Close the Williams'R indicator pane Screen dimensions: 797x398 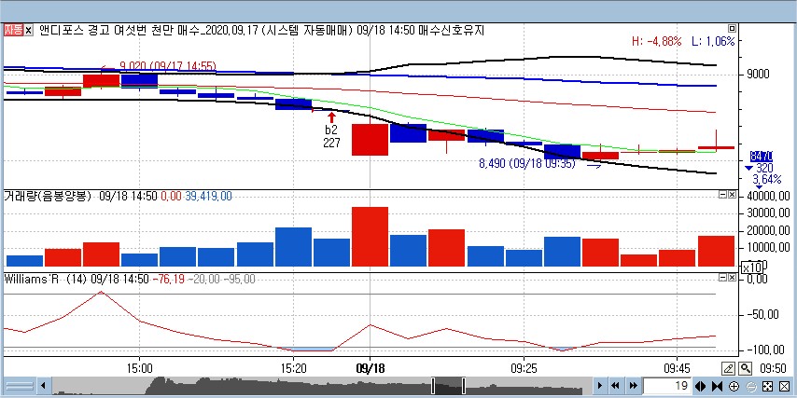point(734,278)
